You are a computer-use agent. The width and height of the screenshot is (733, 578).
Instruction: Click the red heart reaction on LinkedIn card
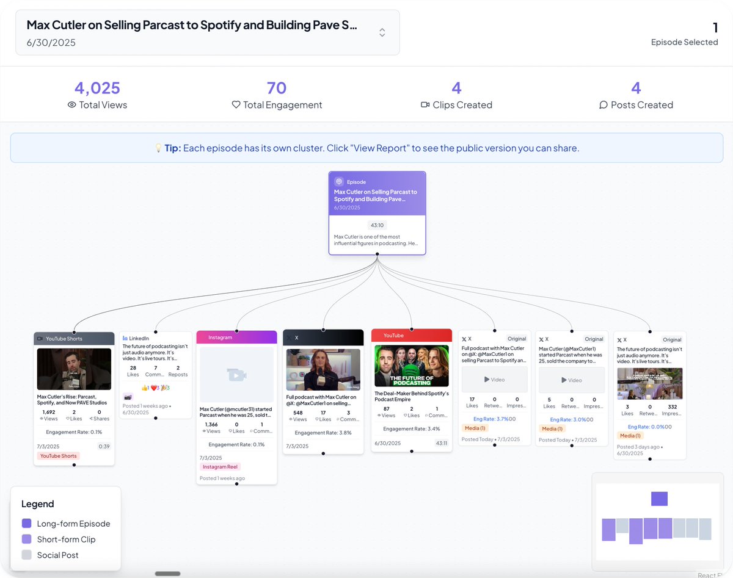click(154, 388)
